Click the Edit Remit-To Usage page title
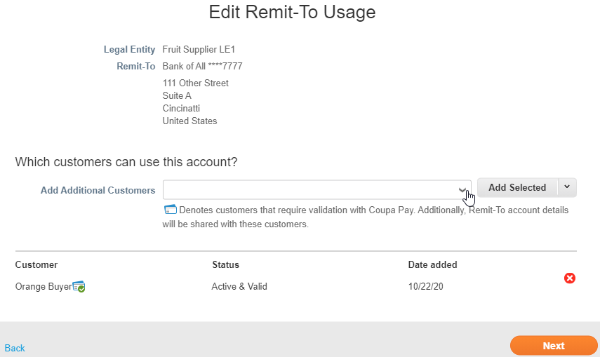600x357 pixels. (292, 12)
